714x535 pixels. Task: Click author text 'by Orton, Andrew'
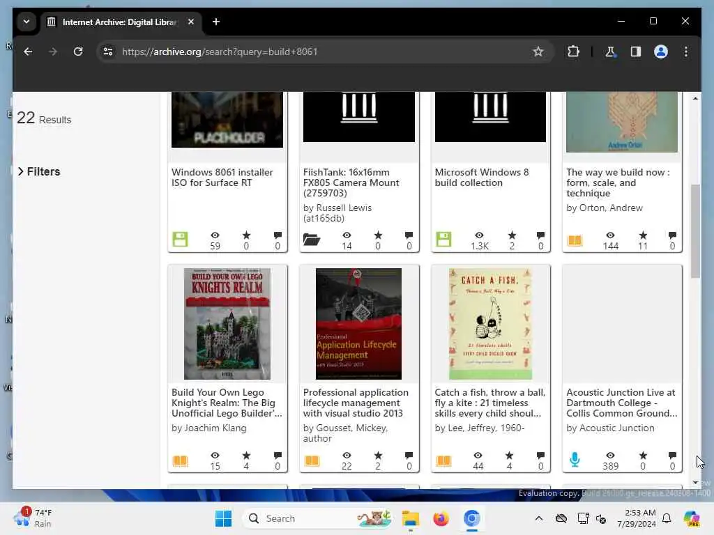click(x=605, y=208)
